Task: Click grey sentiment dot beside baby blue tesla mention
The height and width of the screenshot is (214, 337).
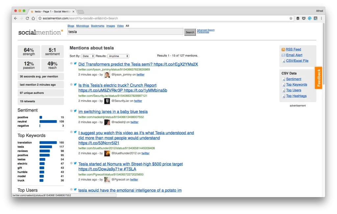Action: (x=71, y=111)
